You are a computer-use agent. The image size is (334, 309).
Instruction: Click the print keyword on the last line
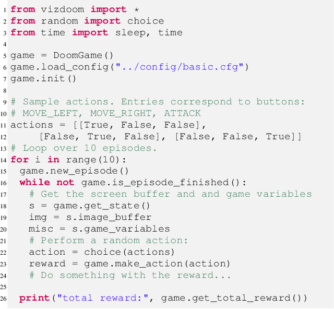pos(34,298)
